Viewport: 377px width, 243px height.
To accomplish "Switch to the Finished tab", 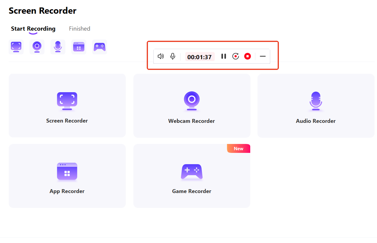I will pos(80,29).
